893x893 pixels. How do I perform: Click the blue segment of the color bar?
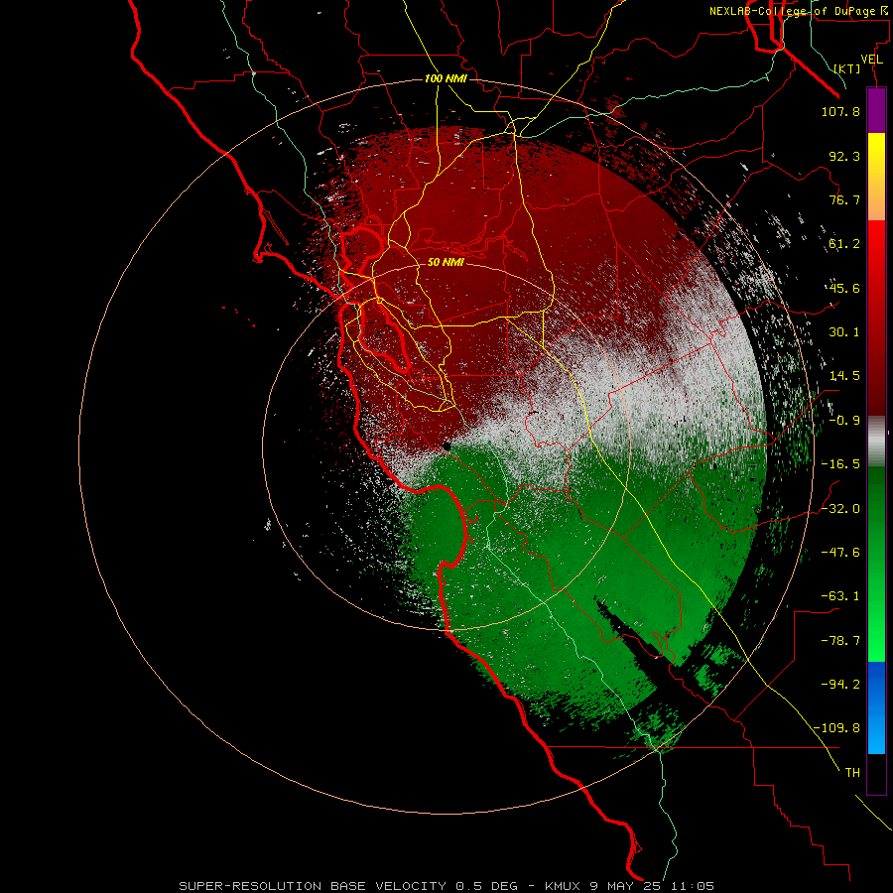[876, 707]
